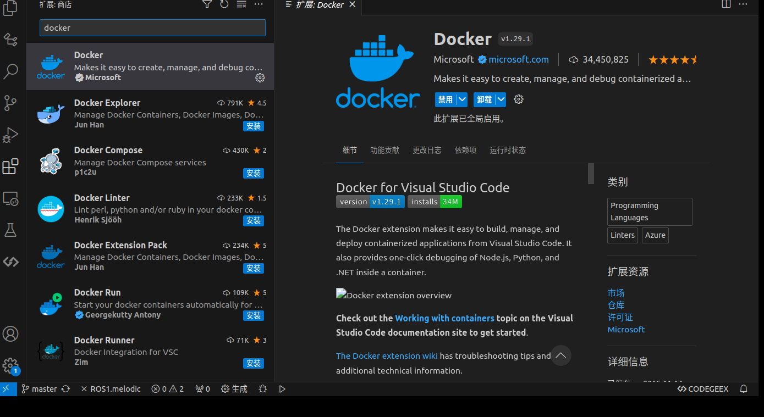Open Remote Explorer in activity bar
This screenshot has width=764, height=417.
pyautogui.click(x=10, y=198)
